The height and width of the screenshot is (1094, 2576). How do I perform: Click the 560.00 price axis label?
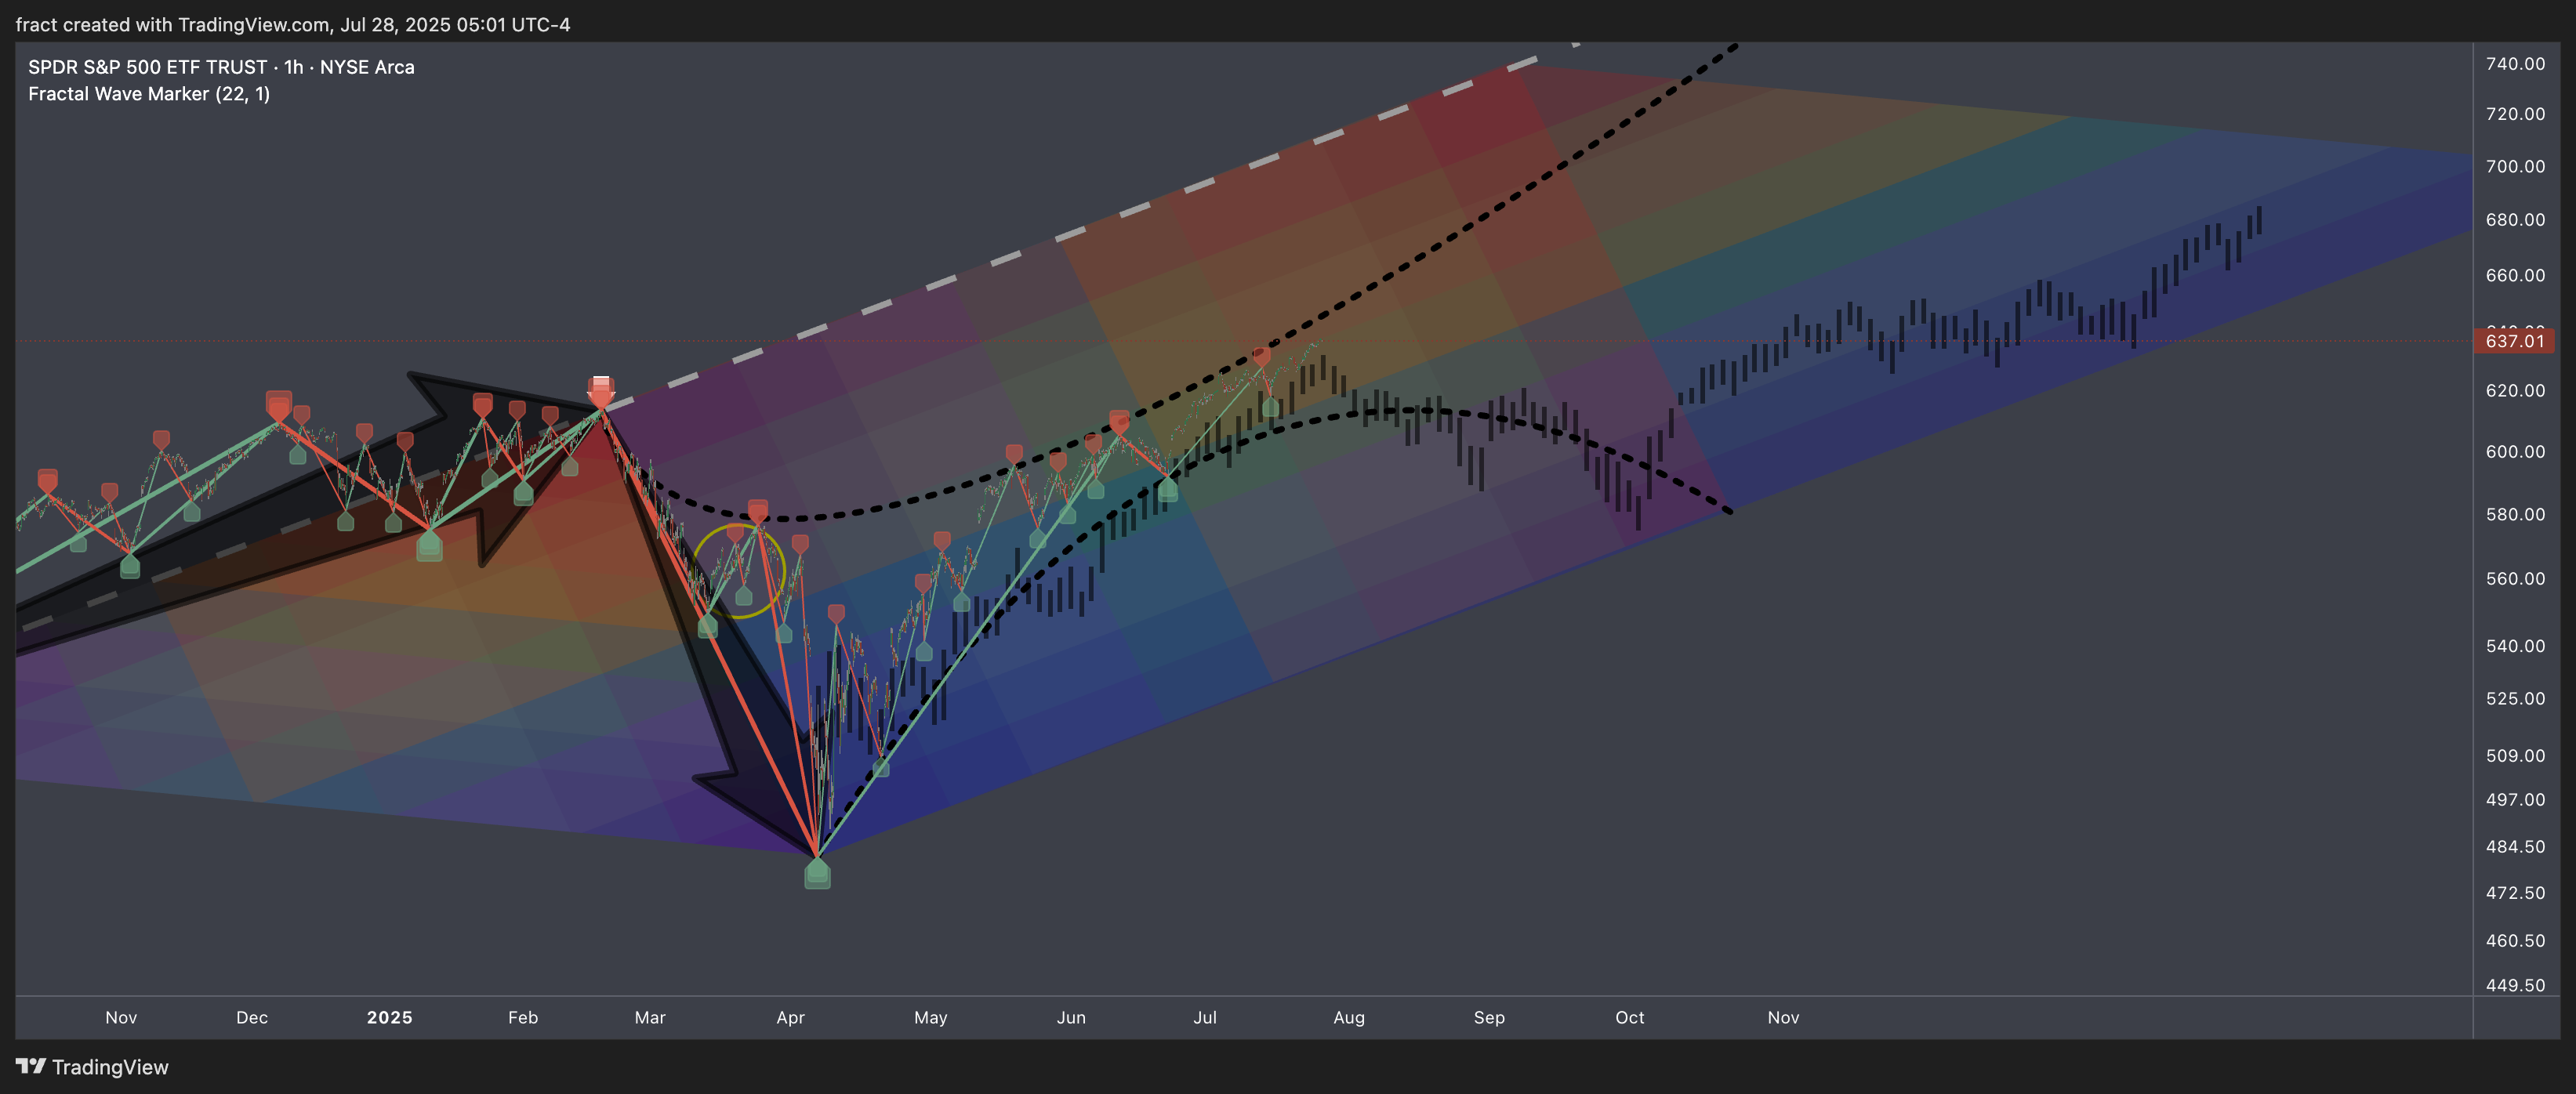pyautogui.click(x=2515, y=578)
